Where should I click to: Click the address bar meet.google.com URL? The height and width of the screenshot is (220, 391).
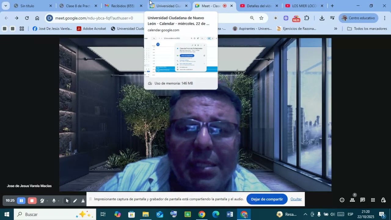[x=94, y=18]
